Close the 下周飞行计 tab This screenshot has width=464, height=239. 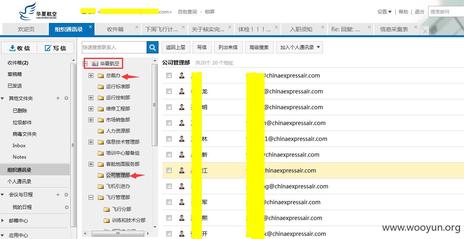pyautogui.click(x=184, y=27)
